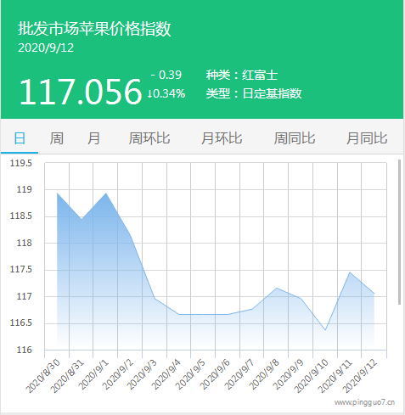Click the 类型：日定基指数 label
The width and height of the screenshot is (405, 415).
point(254,93)
